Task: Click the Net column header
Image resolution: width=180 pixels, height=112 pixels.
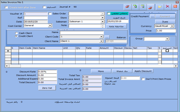Action: point(140,48)
